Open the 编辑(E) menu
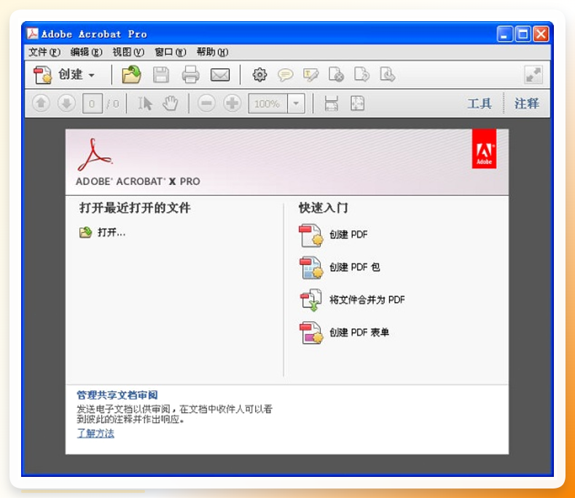The image size is (575, 498). pyautogui.click(x=86, y=52)
